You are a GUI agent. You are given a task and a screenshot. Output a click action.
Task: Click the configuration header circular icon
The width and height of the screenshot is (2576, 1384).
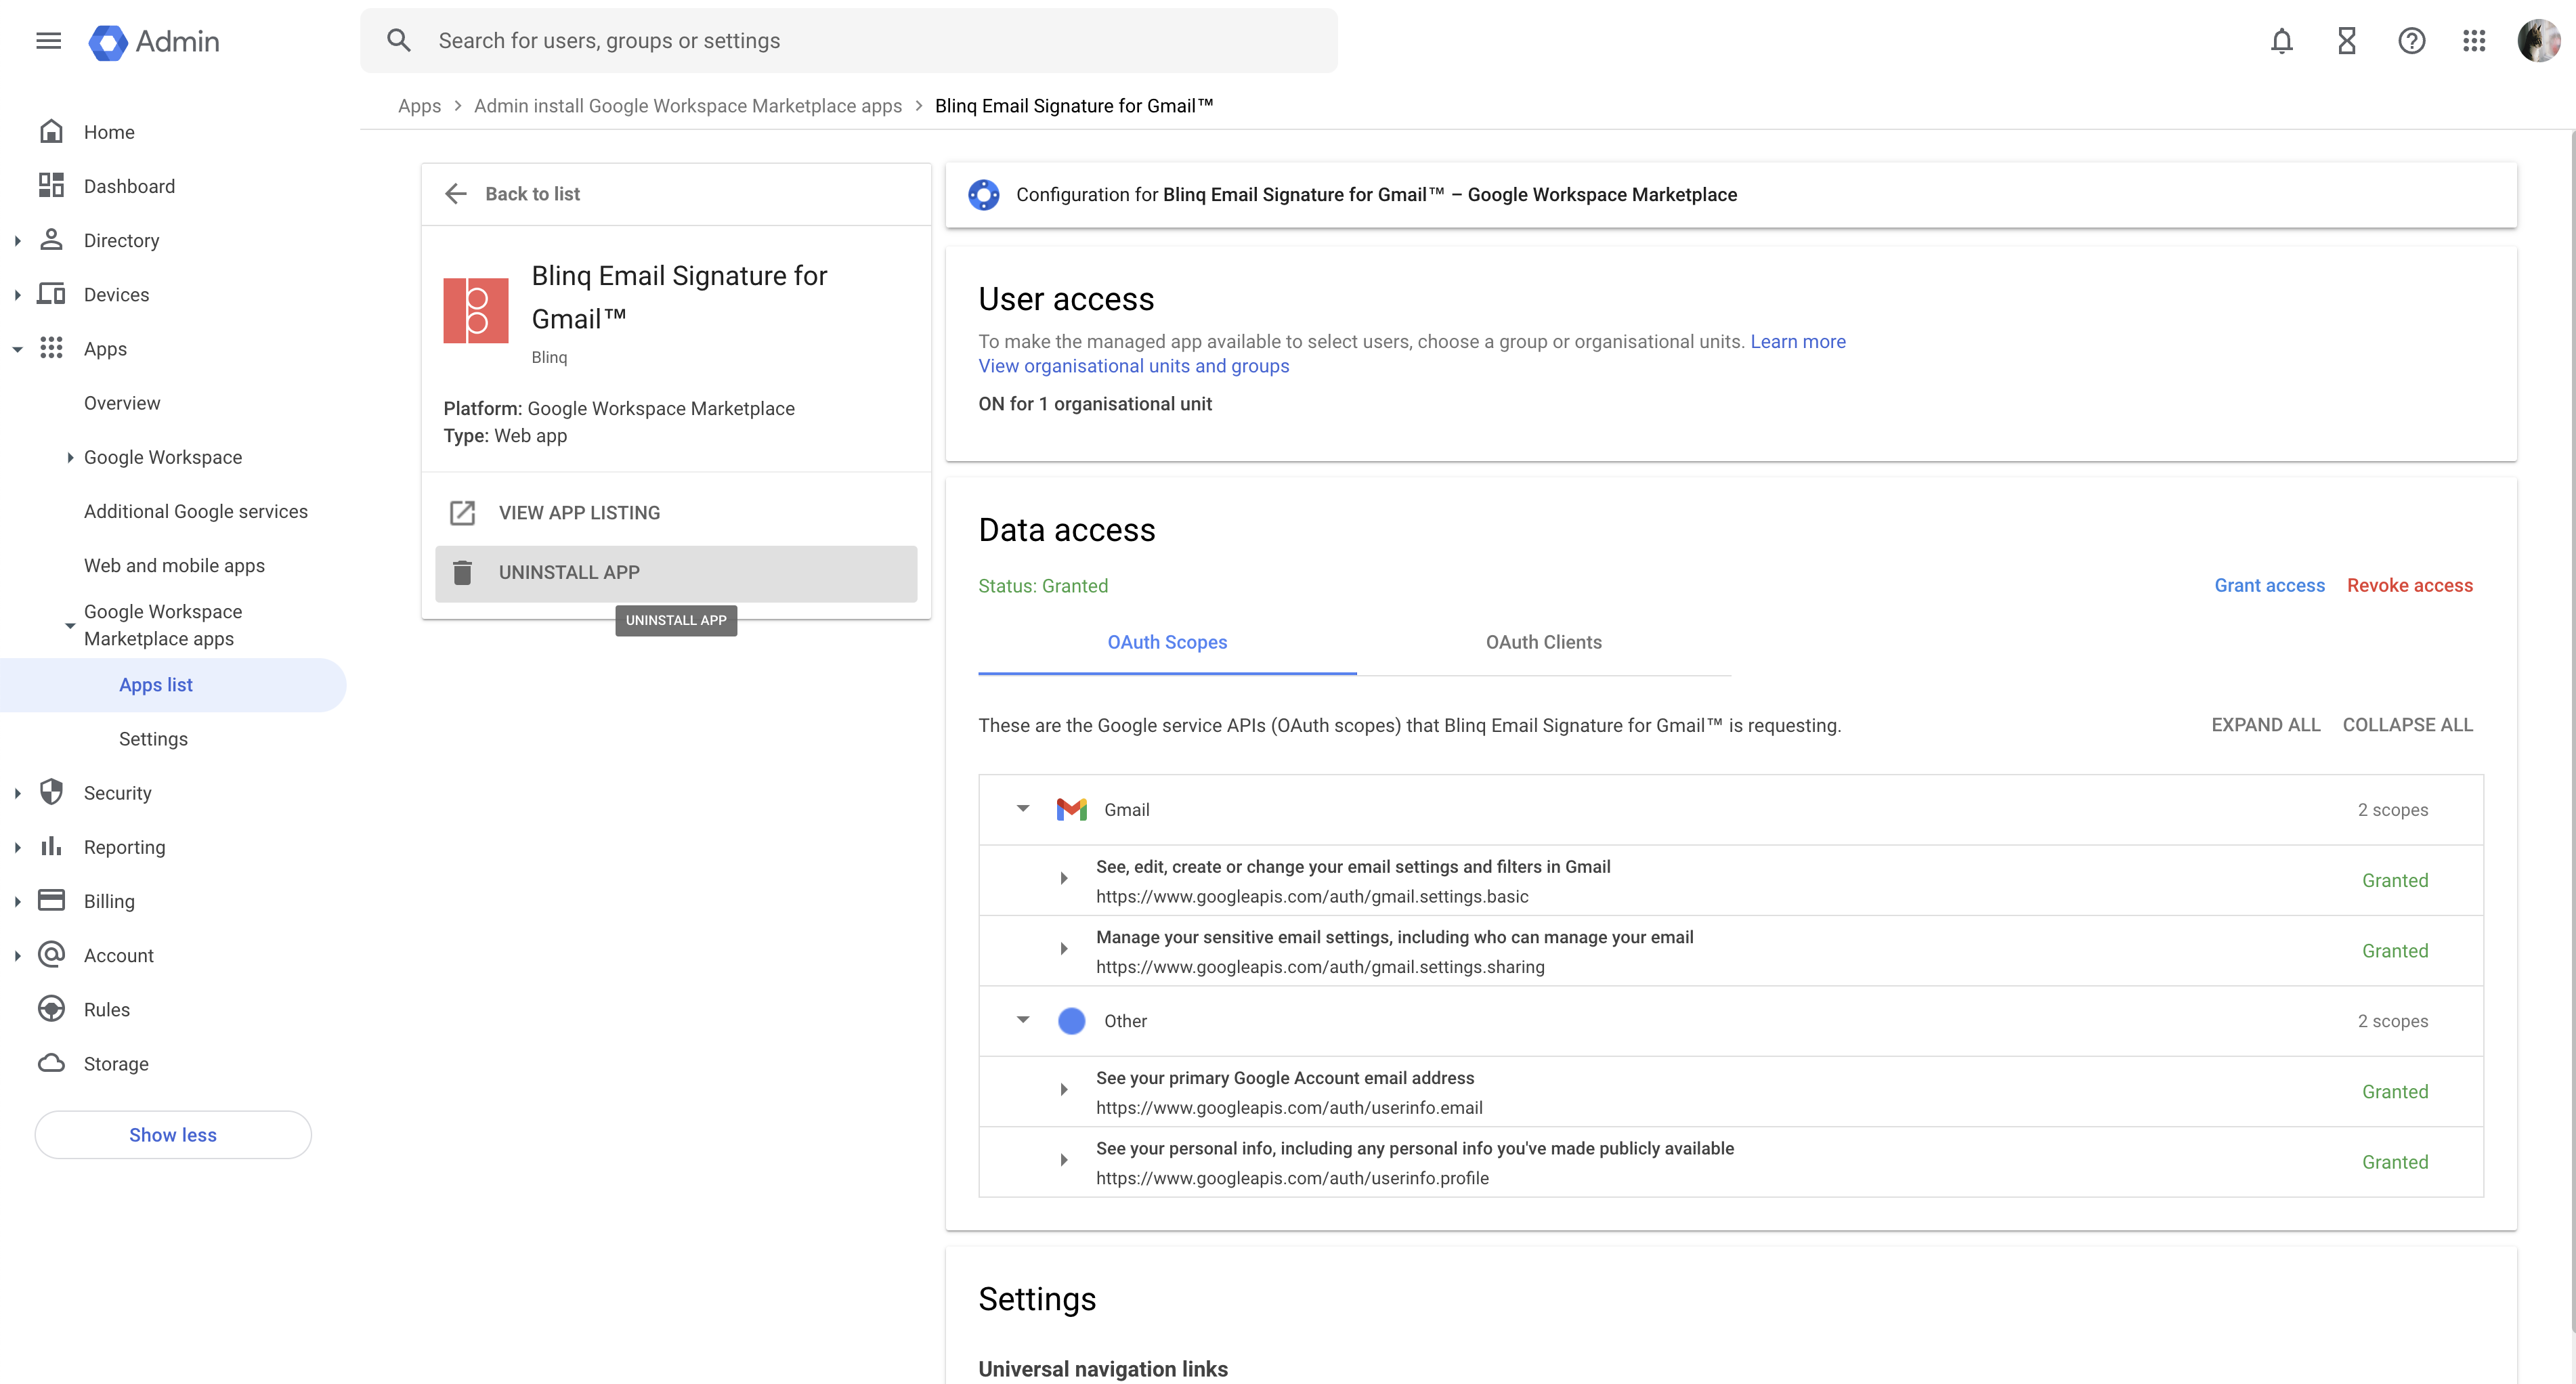tap(984, 195)
